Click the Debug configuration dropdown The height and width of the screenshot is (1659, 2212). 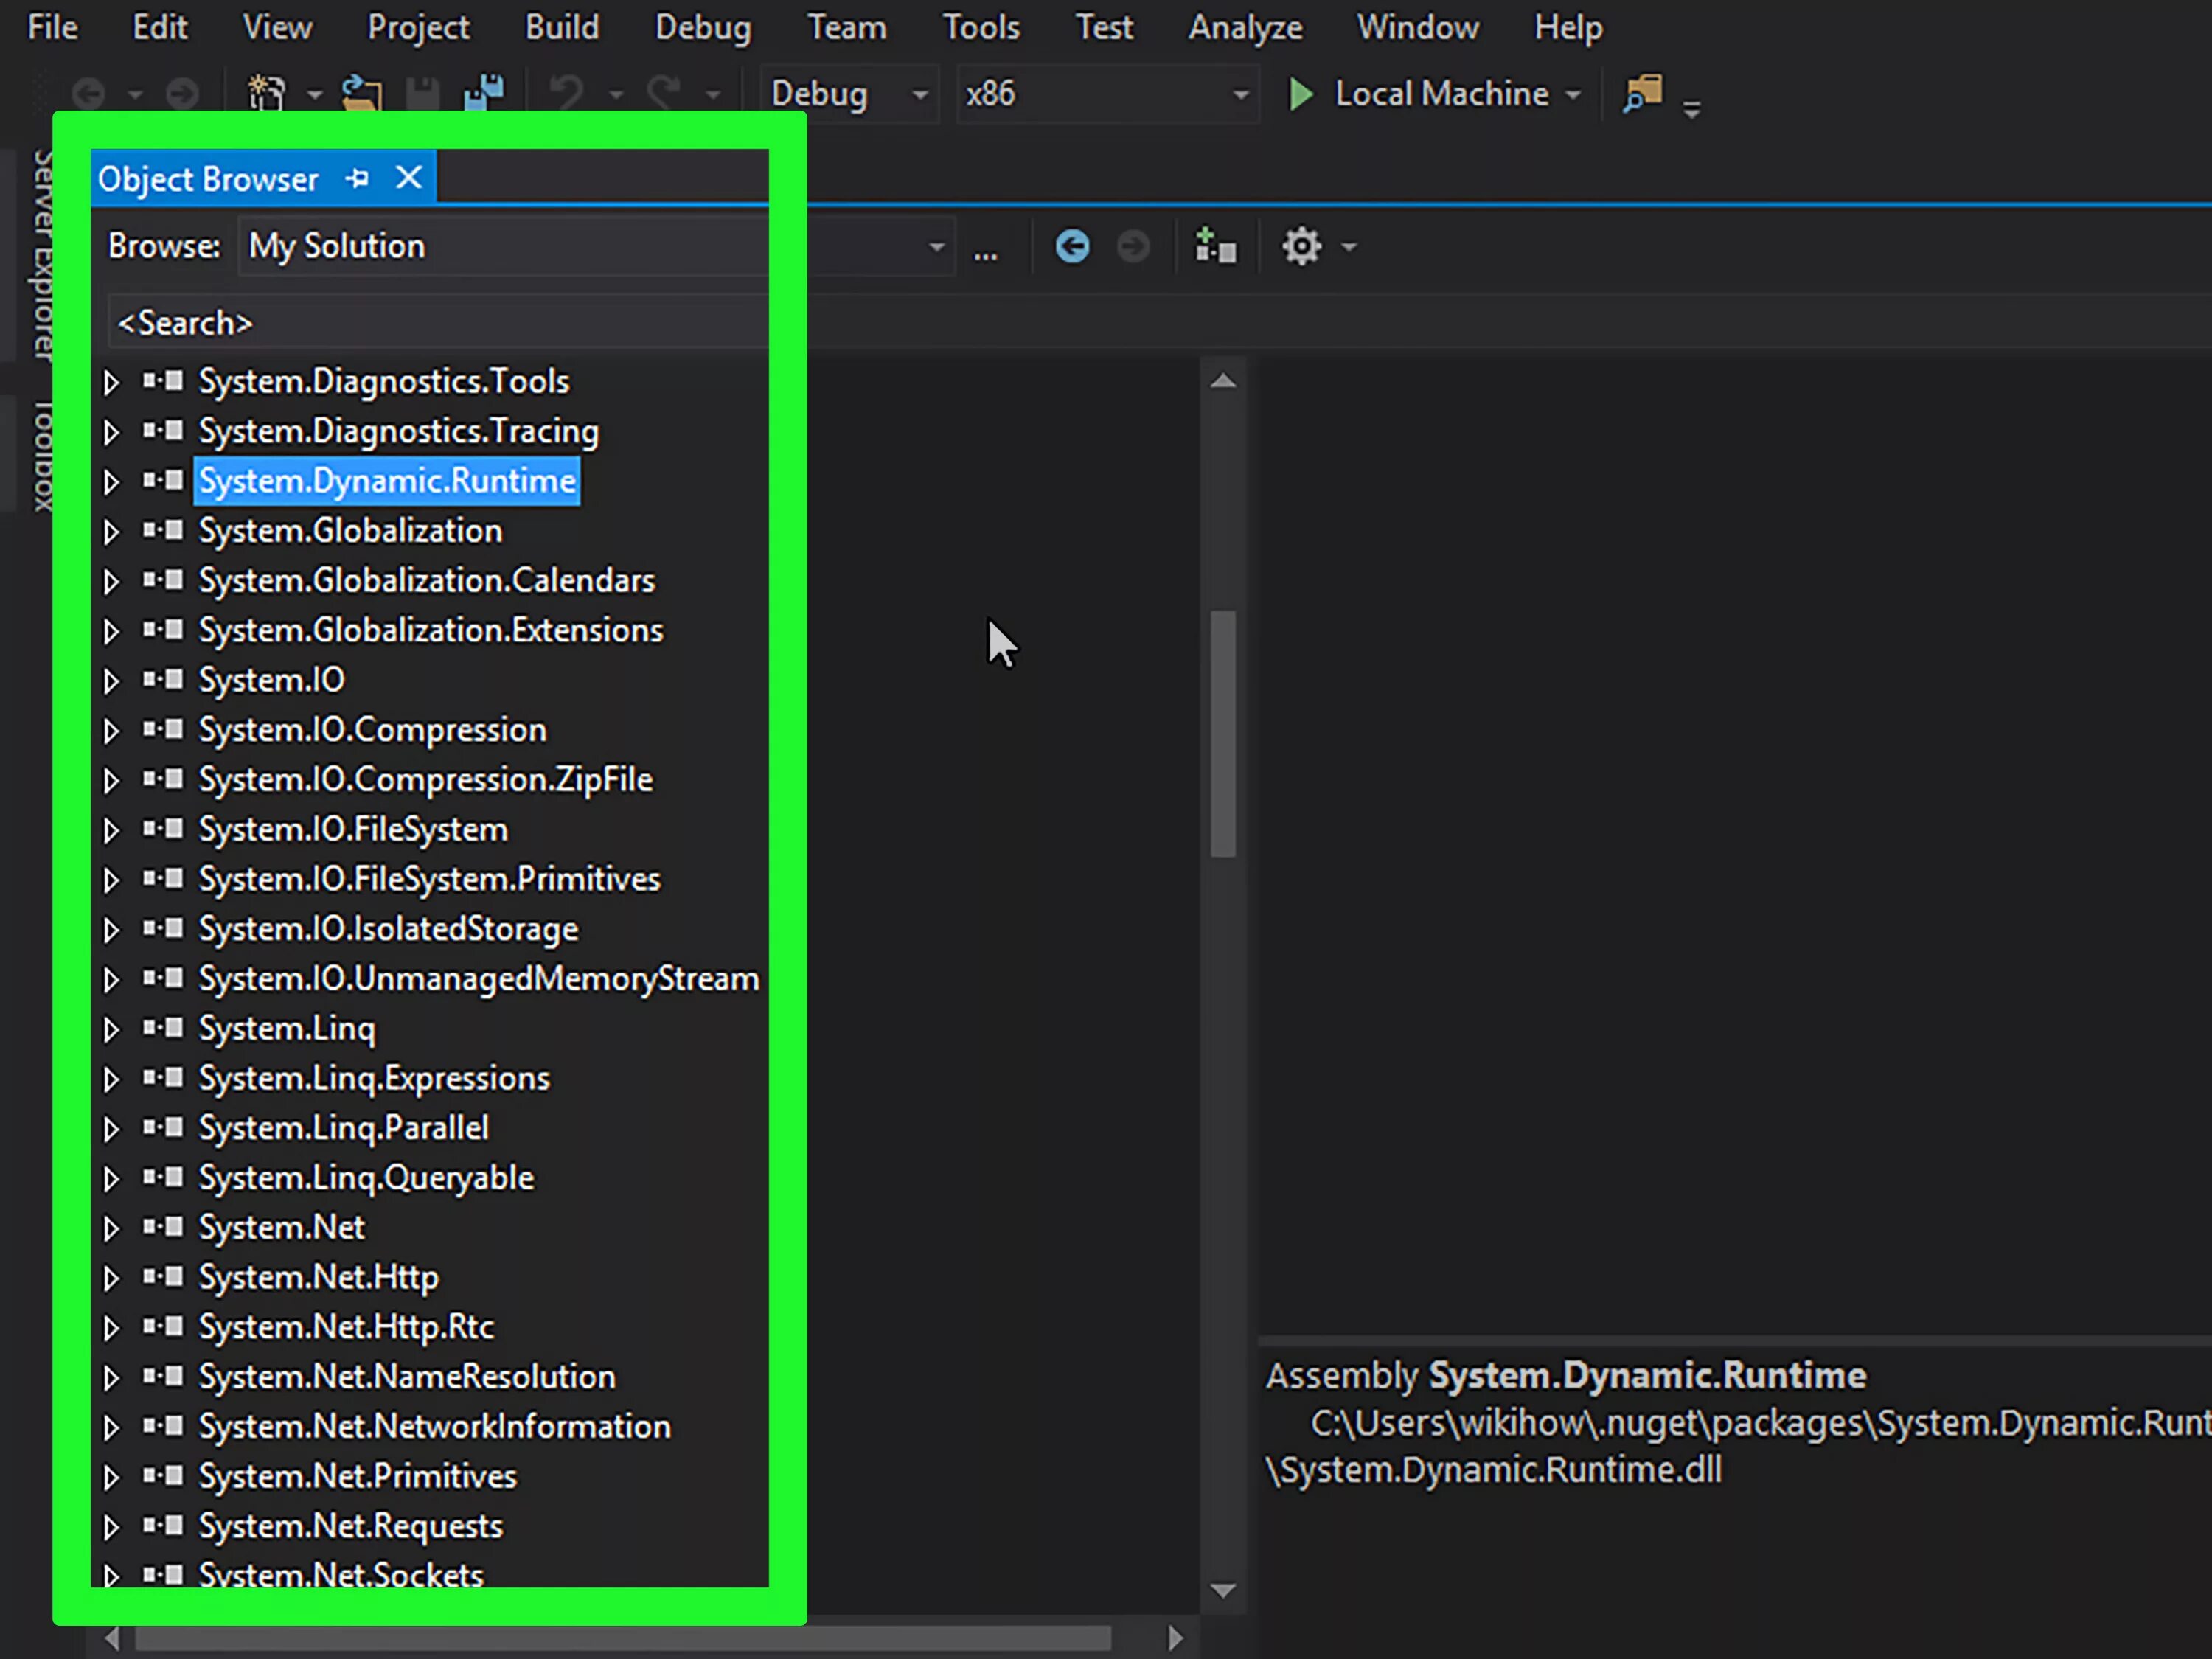coord(846,94)
